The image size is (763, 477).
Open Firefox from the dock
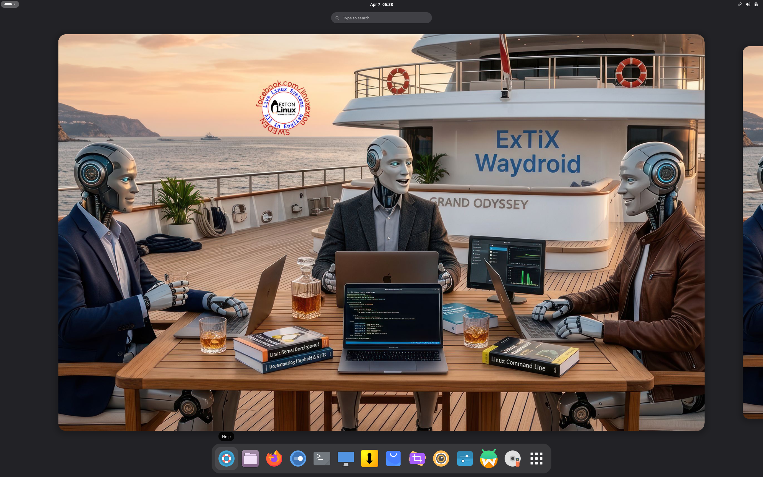(274, 459)
